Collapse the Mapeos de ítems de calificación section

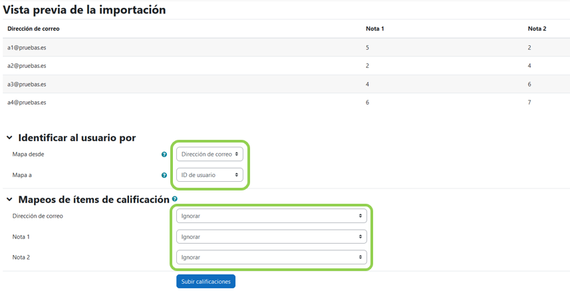coord(9,199)
